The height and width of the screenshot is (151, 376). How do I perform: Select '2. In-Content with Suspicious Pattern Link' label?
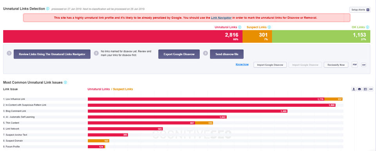click(25, 105)
